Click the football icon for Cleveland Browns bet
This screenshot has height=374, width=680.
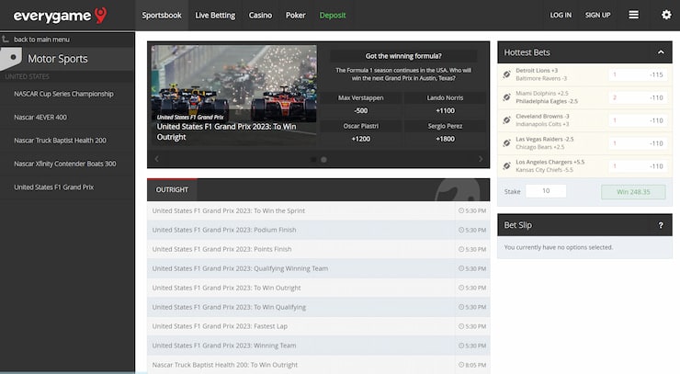pyautogui.click(x=506, y=120)
